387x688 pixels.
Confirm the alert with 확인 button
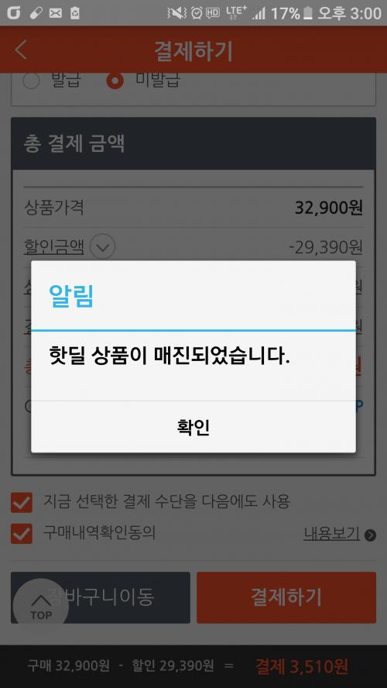(x=193, y=426)
